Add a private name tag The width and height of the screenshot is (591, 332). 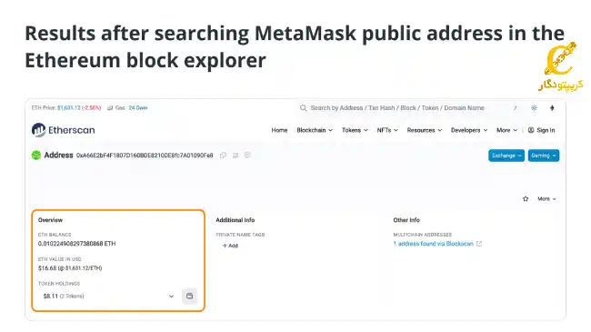[230, 246]
